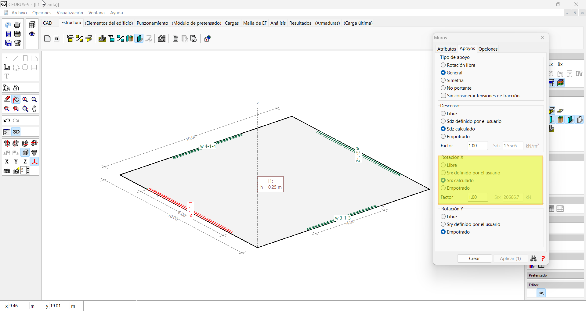Select the wall tool in Estructura toolbar
This screenshot has width=586, height=311.
(x=139, y=39)
